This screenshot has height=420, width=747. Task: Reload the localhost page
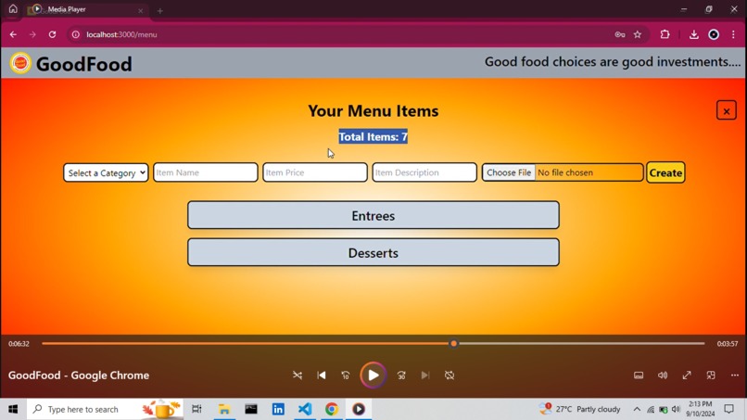53,34
